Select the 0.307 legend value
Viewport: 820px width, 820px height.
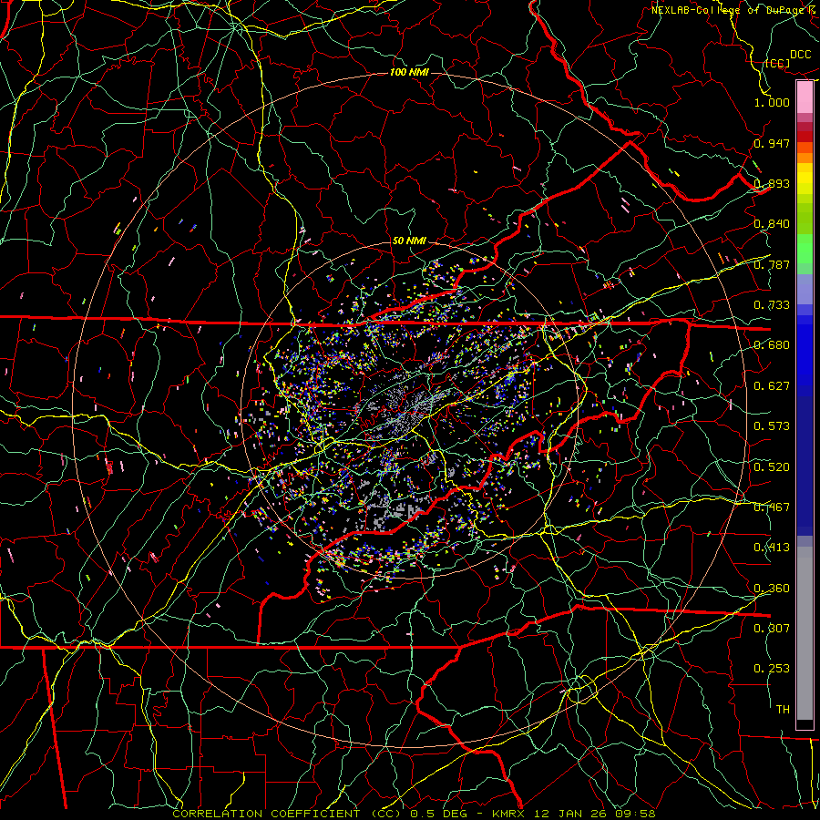(x=772, y=629)
